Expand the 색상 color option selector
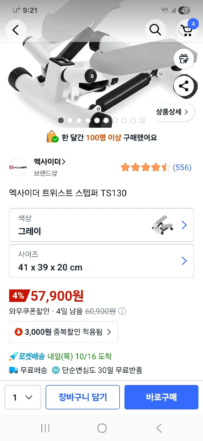 coord(102,225)
